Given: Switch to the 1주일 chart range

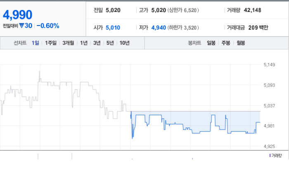Looking at the screenshot, I should [51, 43].
